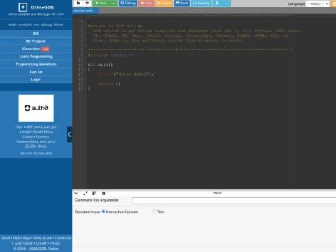Click the Upload File cloud icon
Image resolution: width=336 pixels, height=252 pixels.
87,3
